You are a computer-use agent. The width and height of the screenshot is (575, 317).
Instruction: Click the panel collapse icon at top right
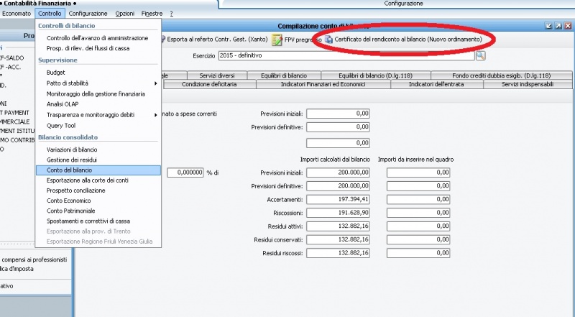click(549, 26)
